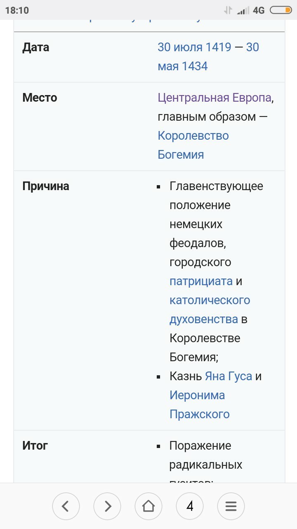Open the 'Королевство Богемия' link
The image size is (297, 529).
tap(193, 136)
